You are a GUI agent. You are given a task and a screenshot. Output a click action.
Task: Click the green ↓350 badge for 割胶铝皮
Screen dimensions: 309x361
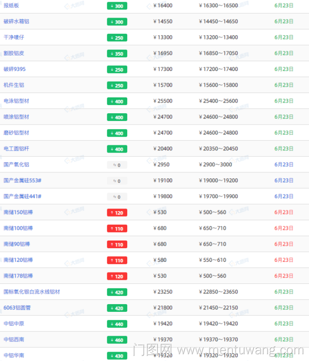pyautogui.click(x=117, y=54)
